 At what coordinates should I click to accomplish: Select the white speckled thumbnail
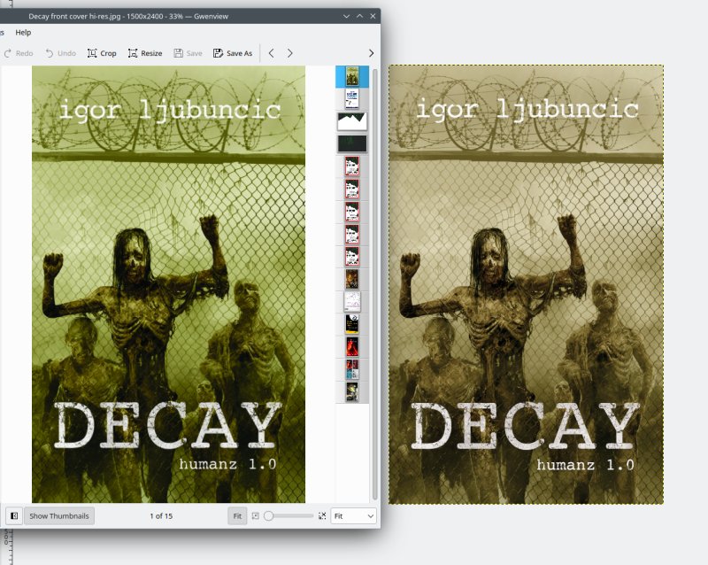tap(352, 301)
